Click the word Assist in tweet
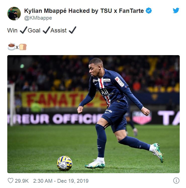Viewport: 186px width, 188px height. 58,30
